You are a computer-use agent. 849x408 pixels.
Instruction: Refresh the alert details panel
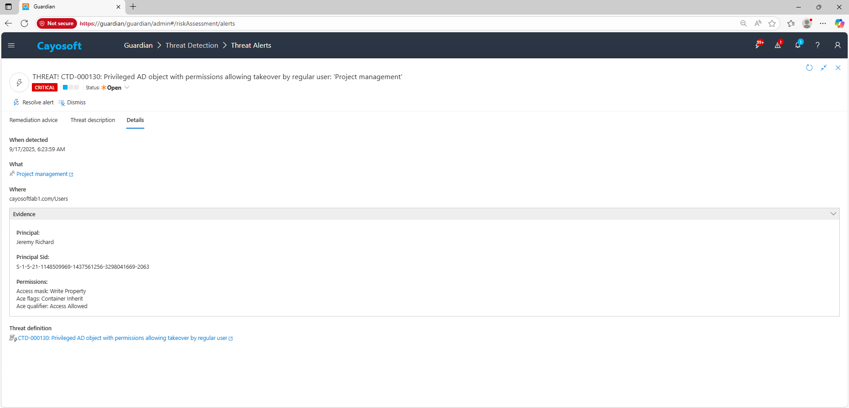tap(809, 68)
